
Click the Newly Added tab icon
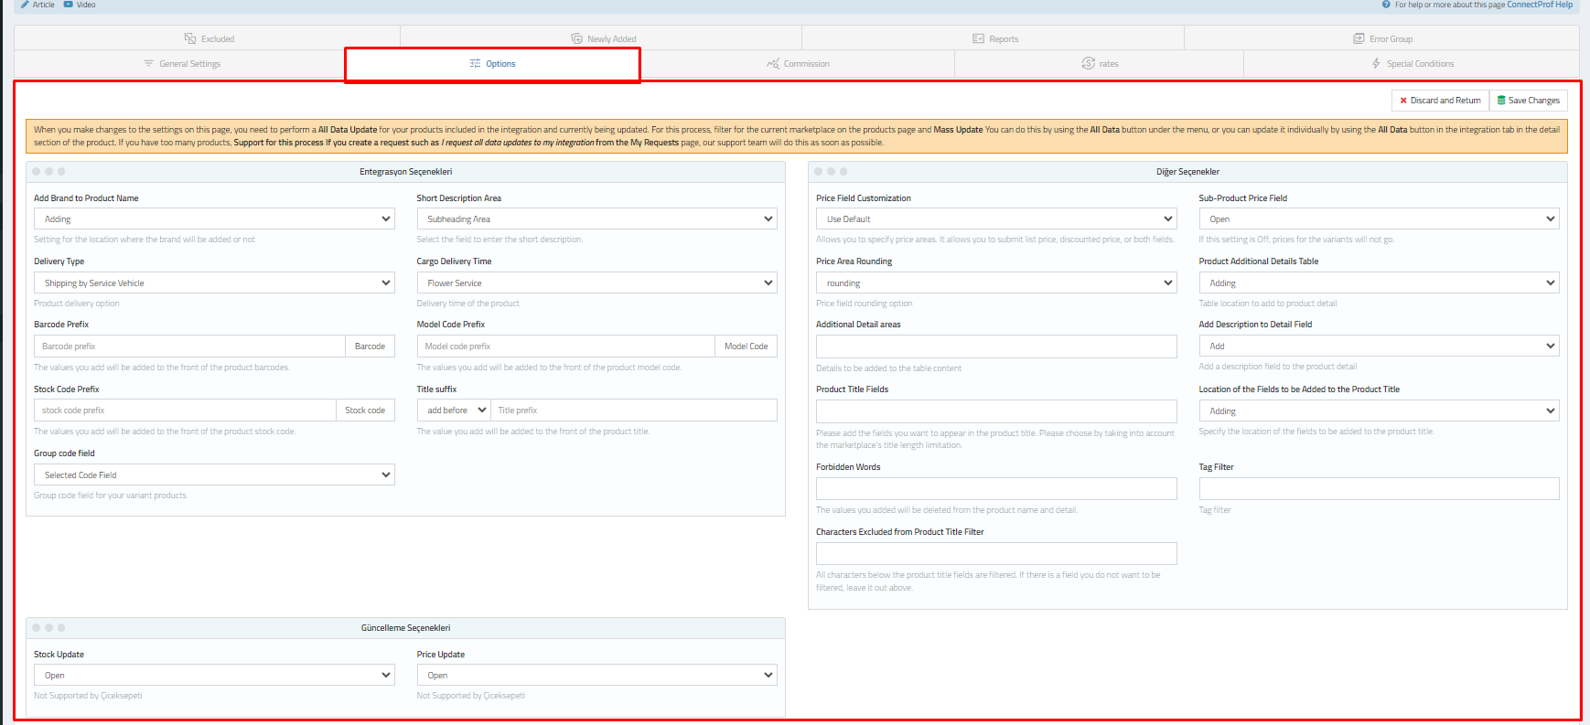click(576, 38)
